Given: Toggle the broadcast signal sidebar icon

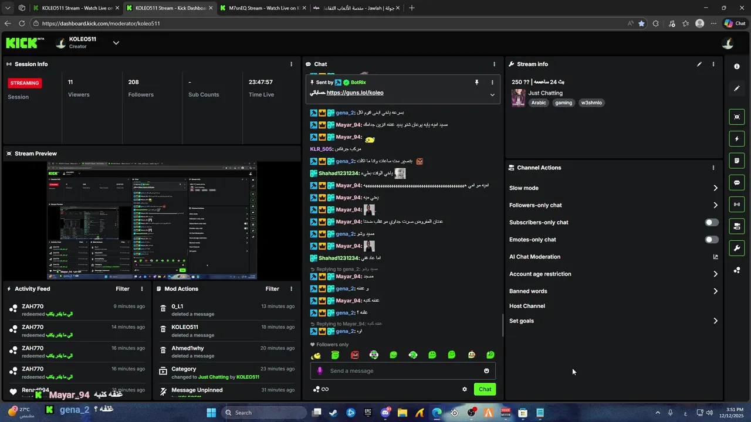Looking at the screenshot, I should coord(737,205).
